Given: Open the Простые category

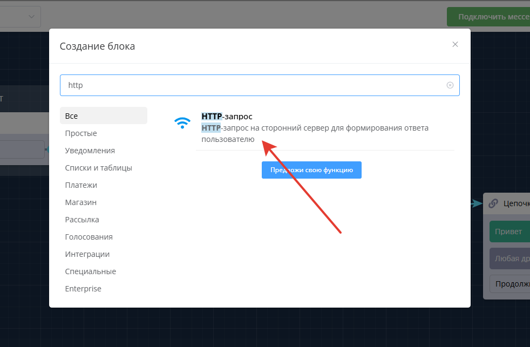Looking at the screenshot, I should [x=81, y=133].
